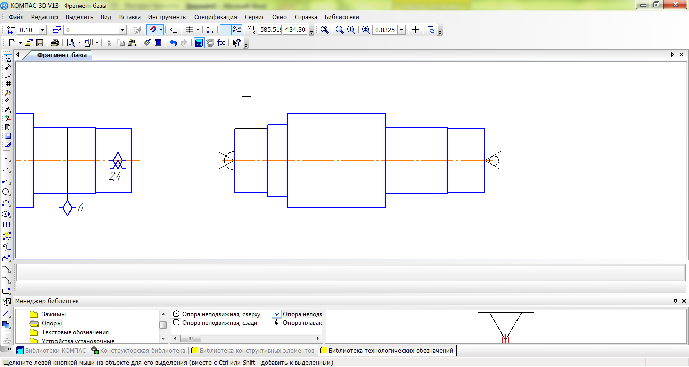Toggle orthogonal drawing mode
The width and height of the screenshot is (689, 367).
pos(225,30)
